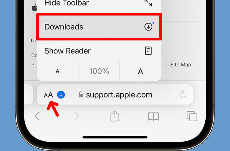
Task: Tap the padlock icon beside the URL
Action: click(x=81, y=94)
